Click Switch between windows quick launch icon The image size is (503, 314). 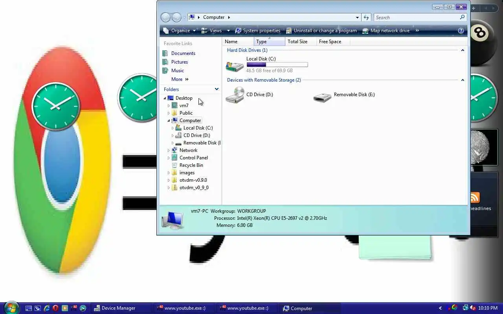pos(37,308)
